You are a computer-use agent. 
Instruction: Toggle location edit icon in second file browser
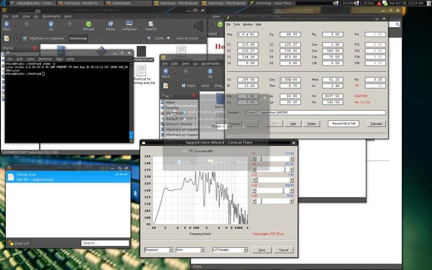(166, 86)
